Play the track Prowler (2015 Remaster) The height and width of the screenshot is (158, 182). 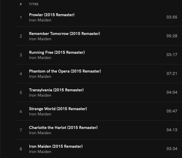point(52,15)
